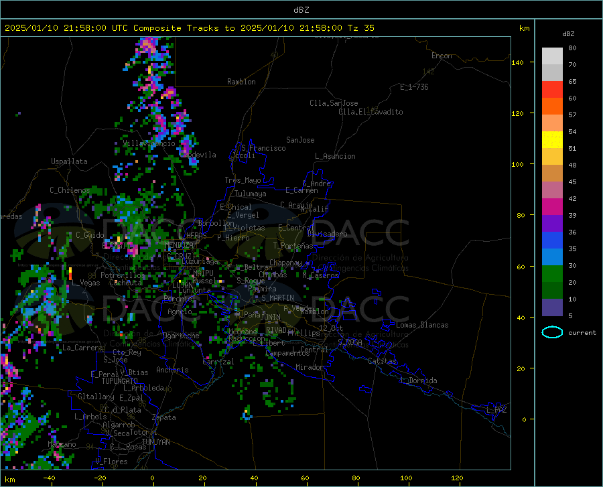Click the 39 dBZ purple legend swatch
Image resolution: width=603 pixels, height=487 pixels.
tap(552, 224)
